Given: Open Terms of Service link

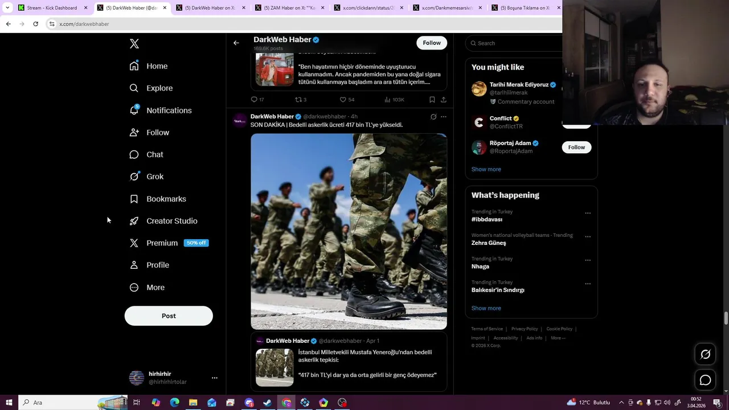Looking at the screenshot, I should click(x=487, y=329).
